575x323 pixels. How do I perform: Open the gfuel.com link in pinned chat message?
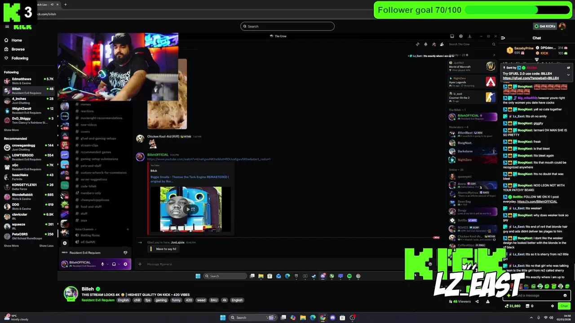tap(531, 78)
